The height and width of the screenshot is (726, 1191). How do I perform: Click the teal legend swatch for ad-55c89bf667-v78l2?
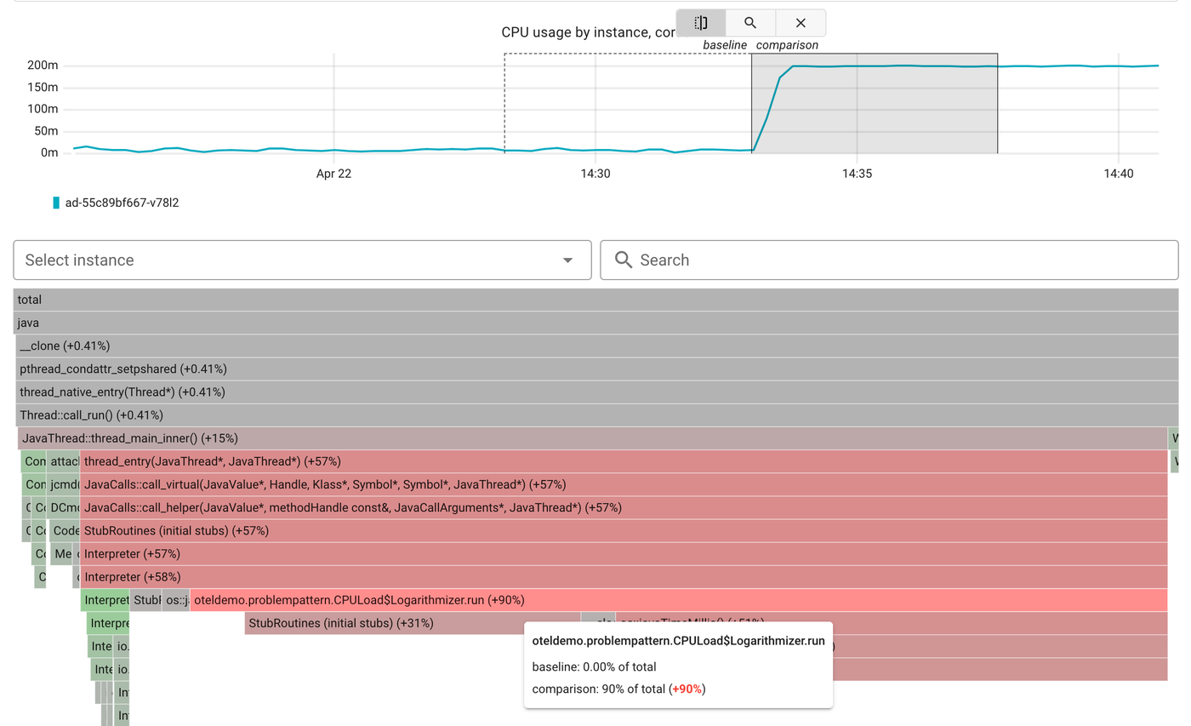click(x=56, y=203)
